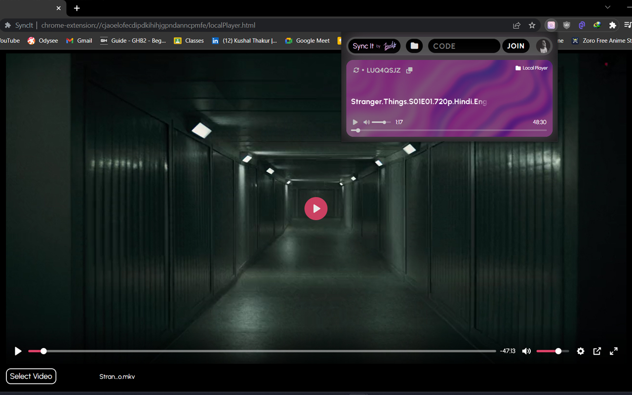Click room code text LUQ4QSJZ
Screen dimensions: 632x395
[x=384, y=70]
